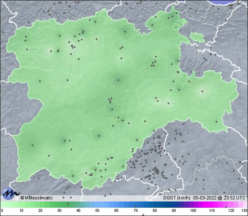The image size is (248, 216).
Task: Click the 23:52 UTC time text
Action: click(x=234, y=198)
